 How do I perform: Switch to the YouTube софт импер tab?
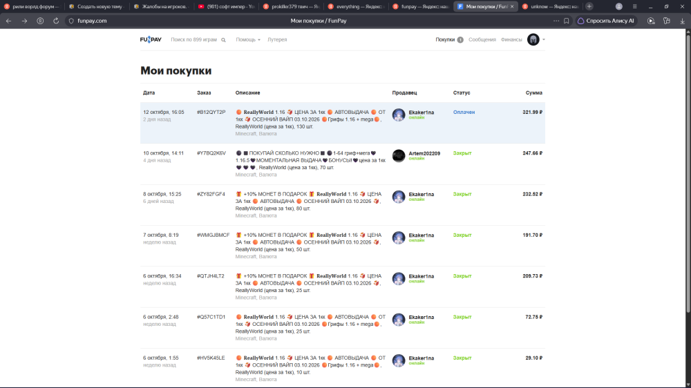pyautogui.click(x=227, y=7)
